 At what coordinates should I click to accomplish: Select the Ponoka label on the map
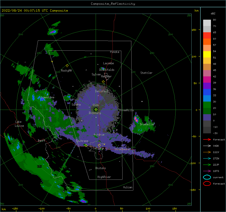[x=115, y=52]
